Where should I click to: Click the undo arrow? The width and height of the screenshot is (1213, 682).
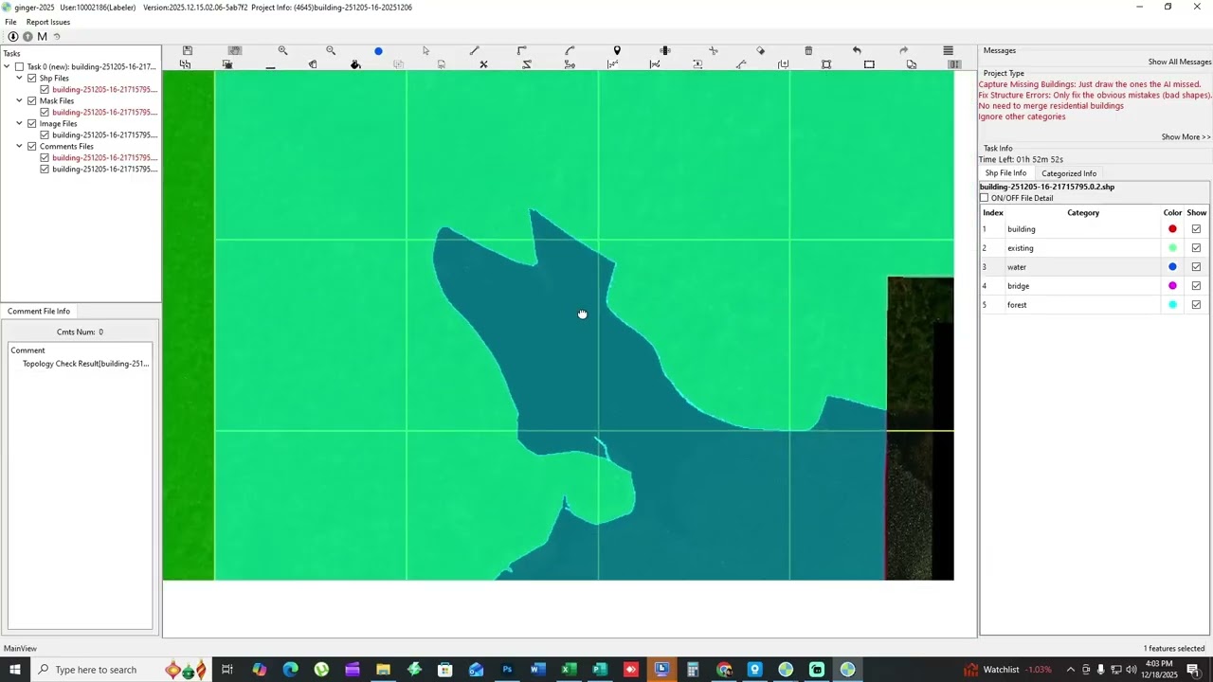tap(857, 50)
